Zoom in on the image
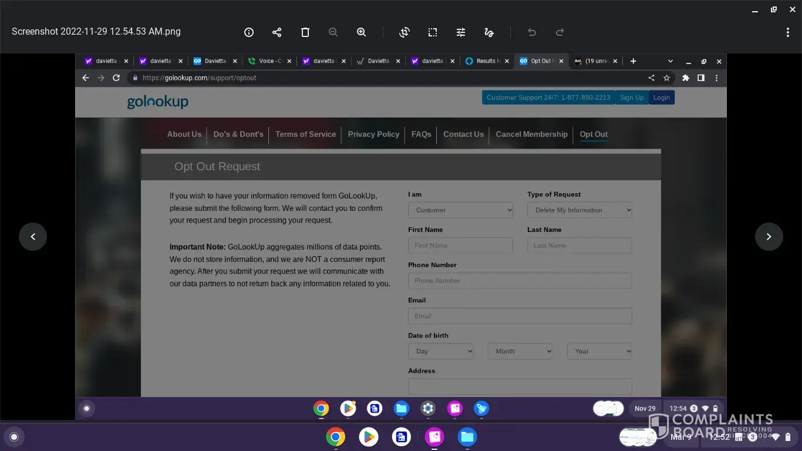802x451 pixels. coord(362,32)
